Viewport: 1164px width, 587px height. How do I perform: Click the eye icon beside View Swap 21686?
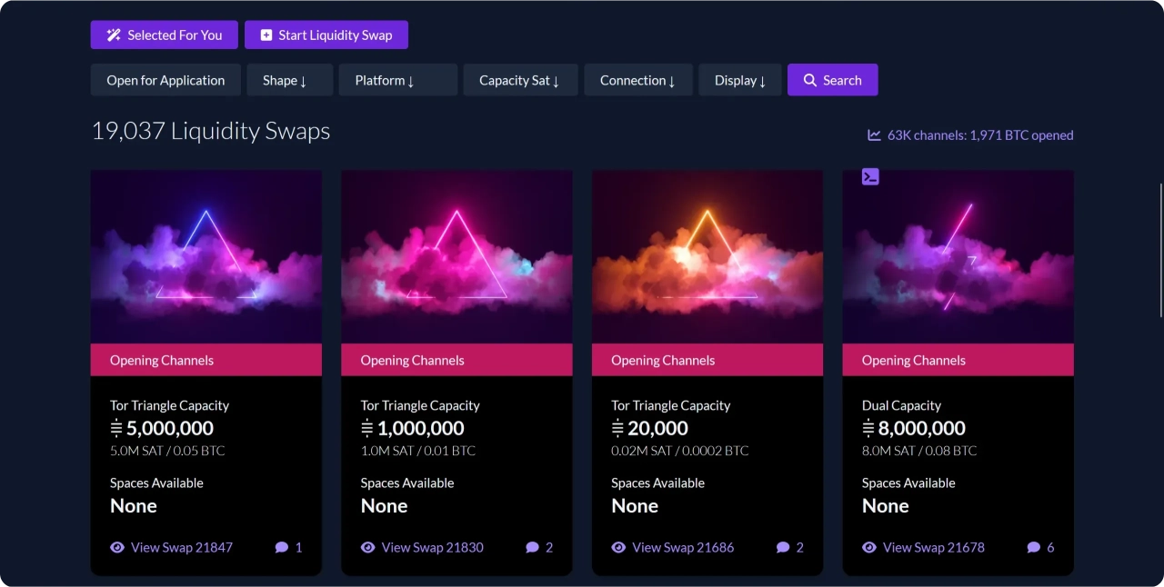click(x=618, y=547)
